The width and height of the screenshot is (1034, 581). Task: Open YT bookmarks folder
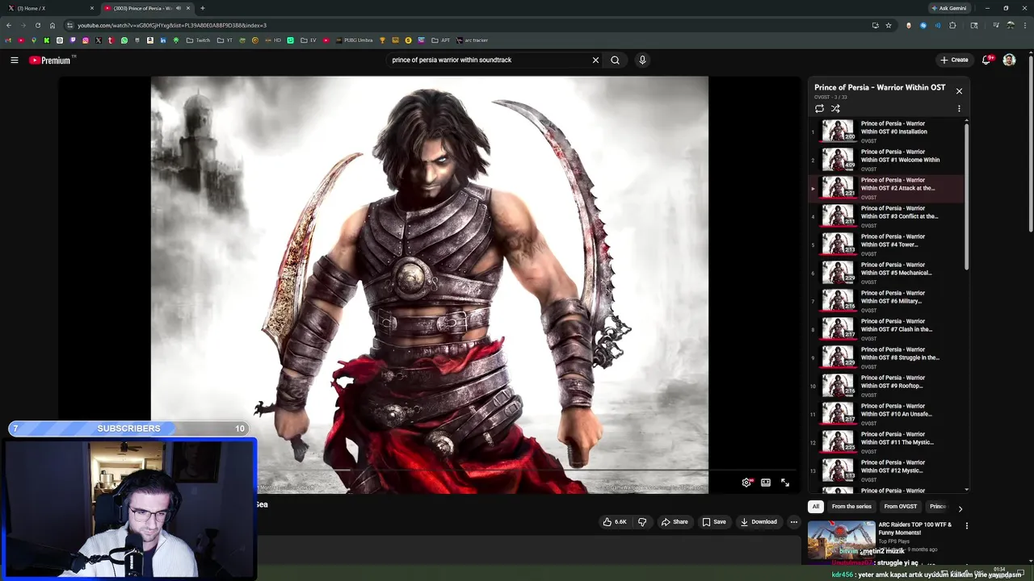coord(225,40)
